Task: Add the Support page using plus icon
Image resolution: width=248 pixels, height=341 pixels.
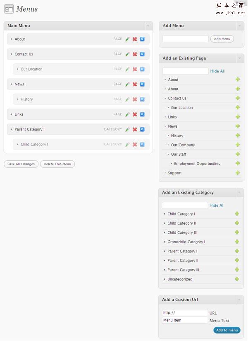Action: 238,173
